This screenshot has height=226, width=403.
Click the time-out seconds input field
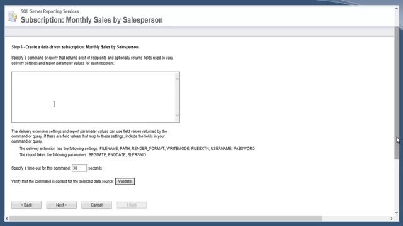pyautogui.click(x=79, y=168)
